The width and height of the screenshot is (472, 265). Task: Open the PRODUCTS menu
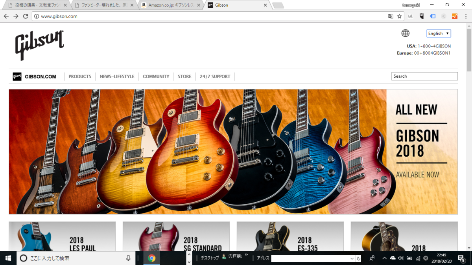(x=80, y=77)
